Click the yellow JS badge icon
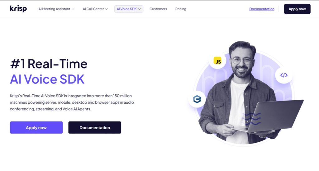This screenshot has width=319, height=171. tap(217, 61)
